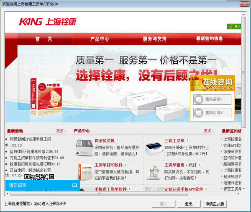Close the window with the X button
This screenshot has width=251, height=212.
[x=244, y=4]
